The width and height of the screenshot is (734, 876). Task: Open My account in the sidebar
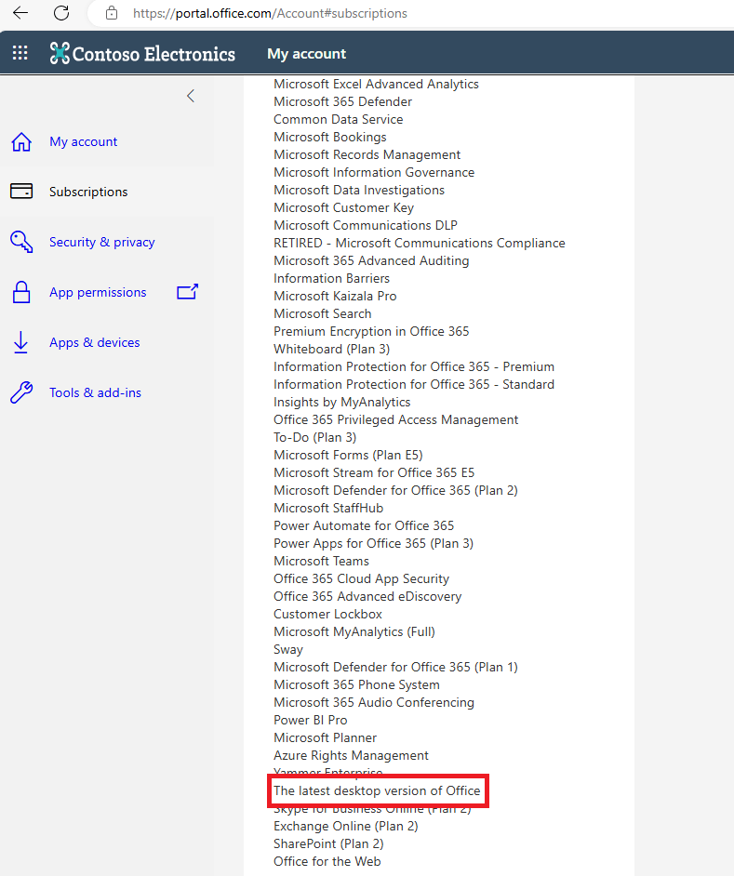pyautogui.click(x=84, y=142)
